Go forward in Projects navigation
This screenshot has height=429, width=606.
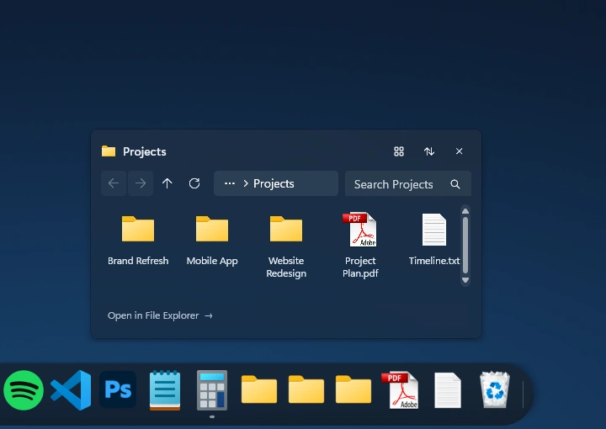pos(141,183)
